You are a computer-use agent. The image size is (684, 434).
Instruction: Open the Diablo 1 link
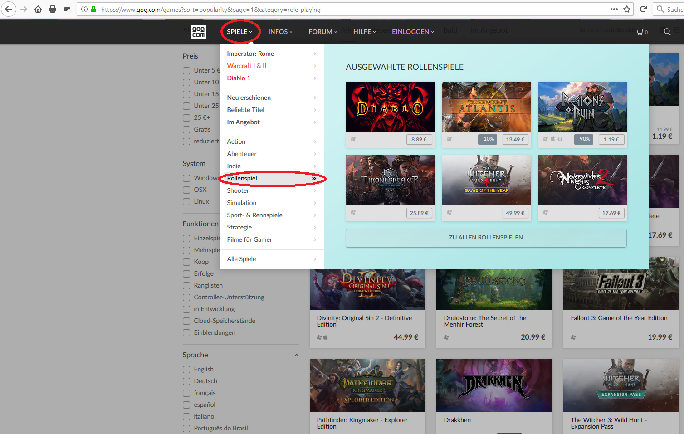click(x=239, y=78)
